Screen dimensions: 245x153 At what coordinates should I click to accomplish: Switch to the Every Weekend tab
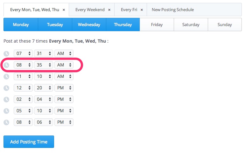point(90,10)
